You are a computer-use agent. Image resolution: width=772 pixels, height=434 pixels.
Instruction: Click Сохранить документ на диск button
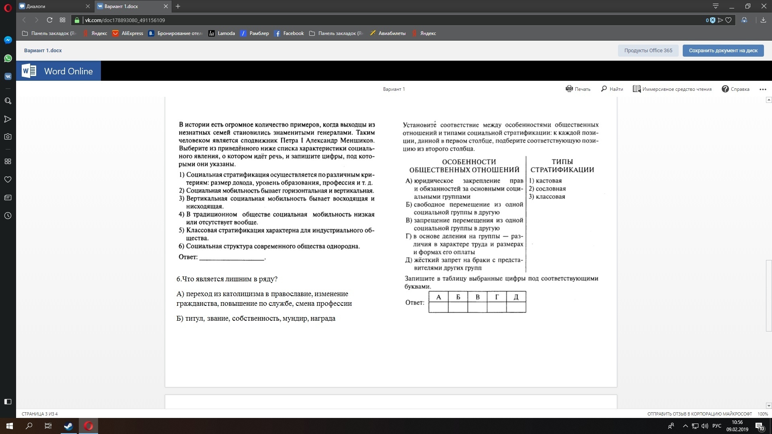[x=723, y=51]
